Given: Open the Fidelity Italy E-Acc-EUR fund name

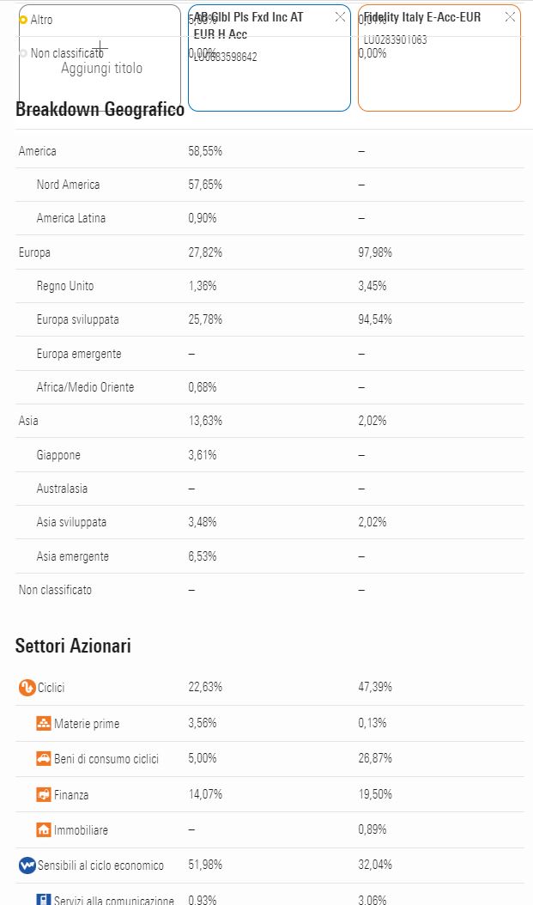Looking at the screenshot, I should coord(422,17).
